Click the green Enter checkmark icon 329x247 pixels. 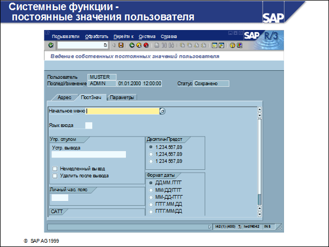pyautogui.click(x=51, y=46)
